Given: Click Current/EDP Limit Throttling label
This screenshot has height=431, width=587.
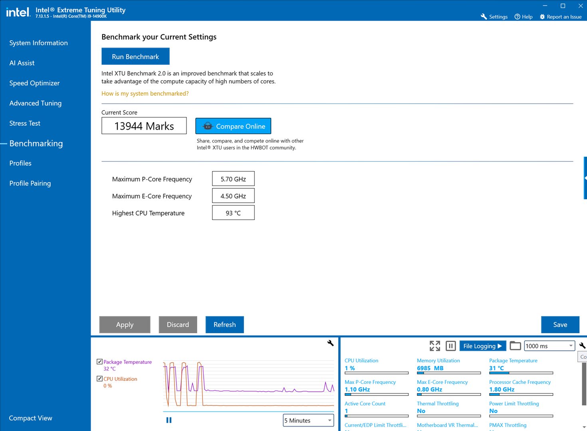Looking at the screenshot, I should click(x=375, y=425).
